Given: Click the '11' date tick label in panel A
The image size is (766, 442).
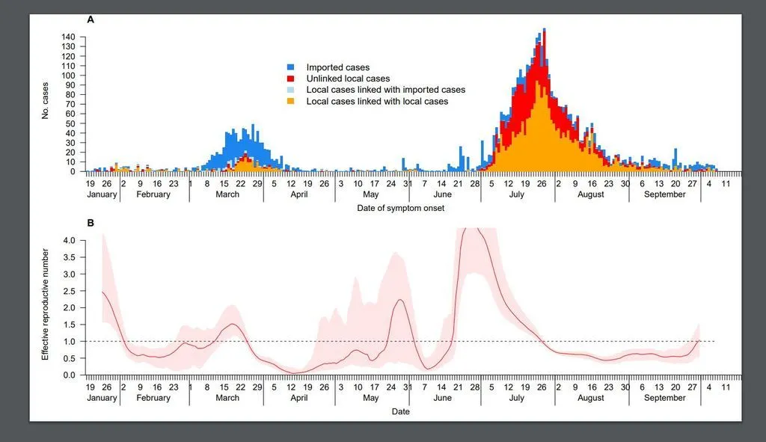Looking at the screenshot, I should coord(726,184).
